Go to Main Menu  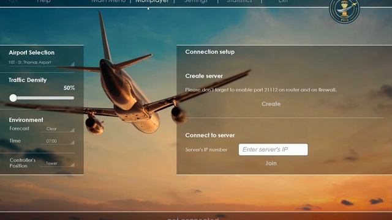point(108,1)
